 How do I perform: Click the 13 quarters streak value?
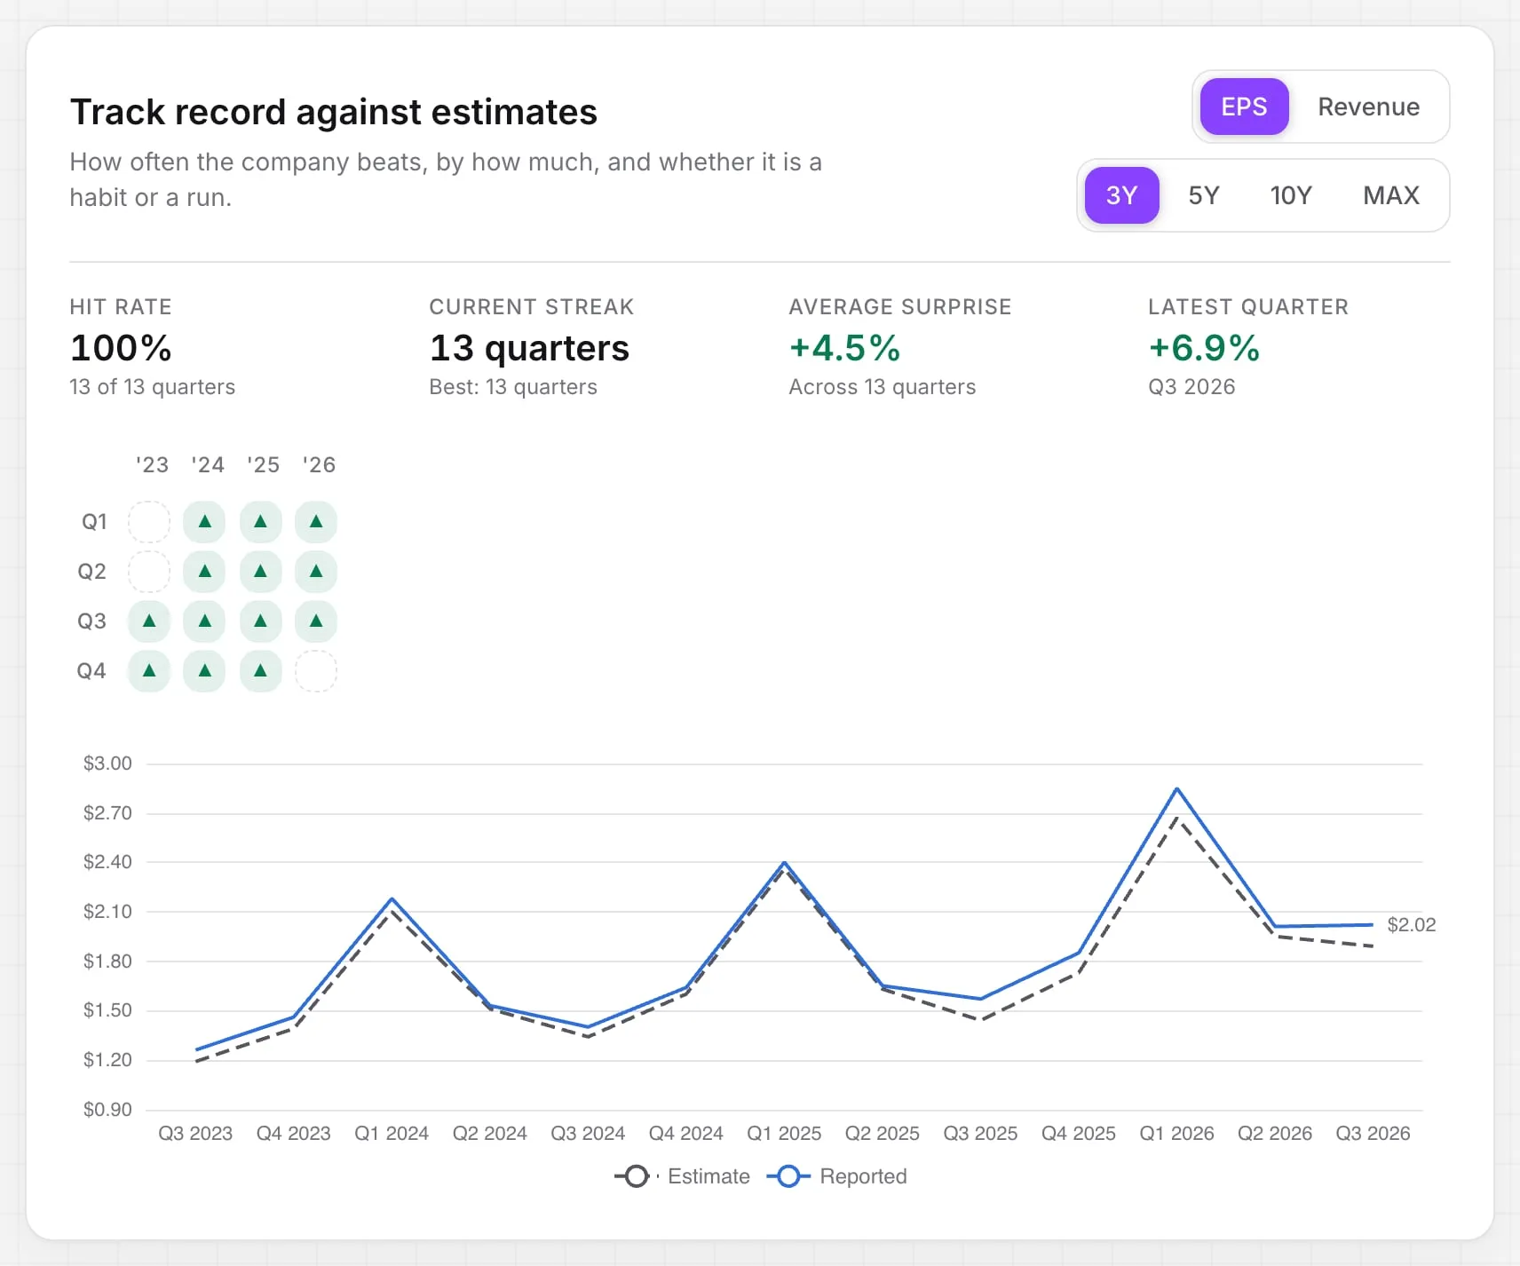pyautogui.click(x=529, y=347)
